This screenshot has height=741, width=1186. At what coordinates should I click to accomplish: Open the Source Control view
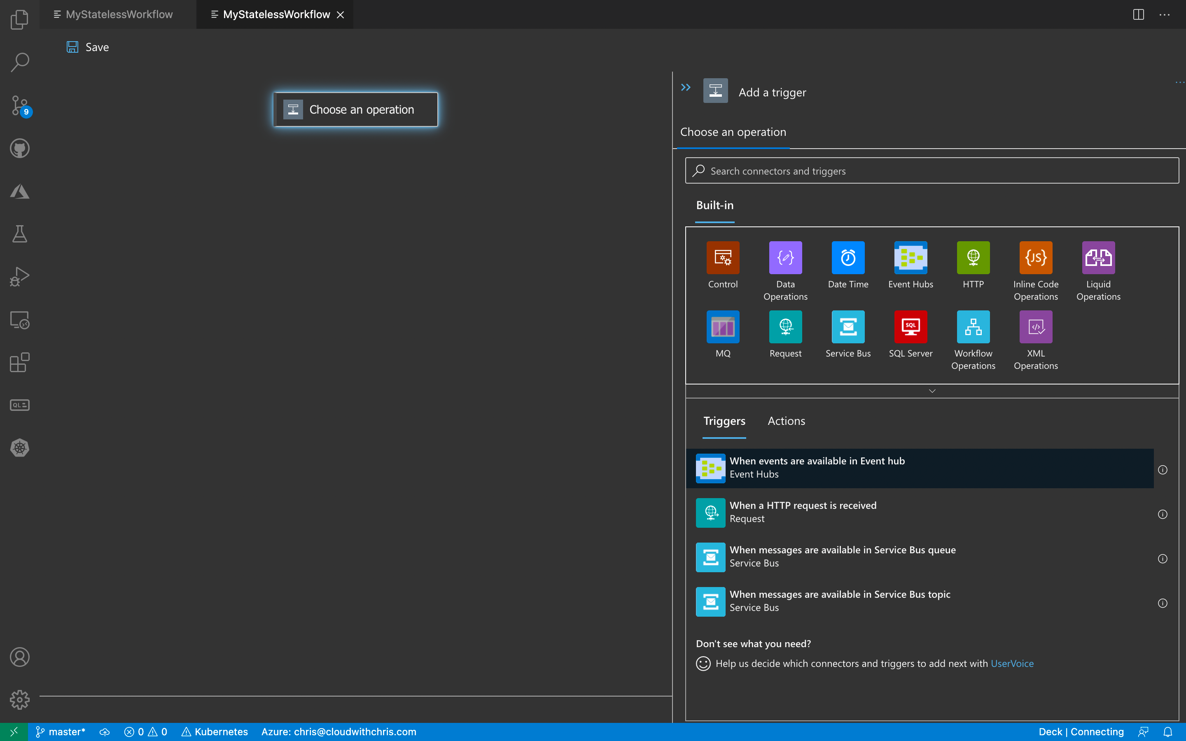pyautogui.click(x=20, y=105)
